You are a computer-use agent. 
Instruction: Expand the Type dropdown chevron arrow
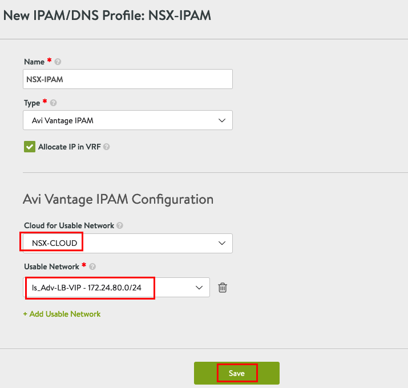222,120
